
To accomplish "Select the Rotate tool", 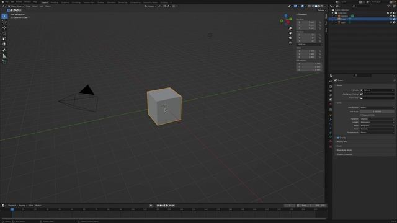I will [4, 33].
